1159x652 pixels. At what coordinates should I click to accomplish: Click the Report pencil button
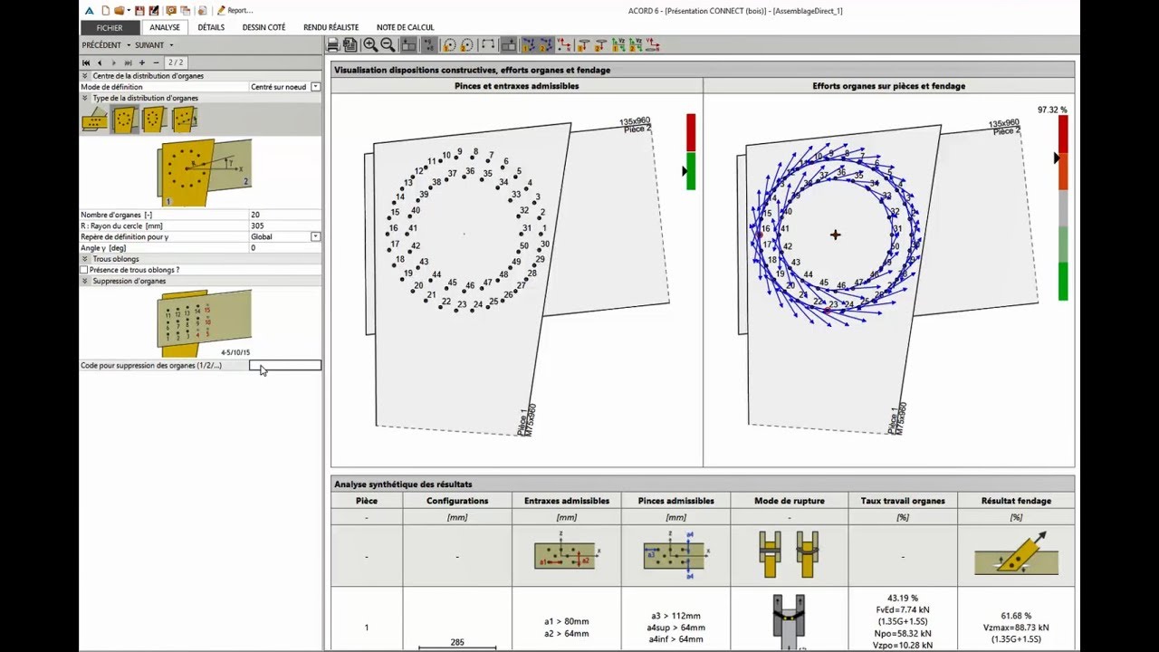coord(235,11)
